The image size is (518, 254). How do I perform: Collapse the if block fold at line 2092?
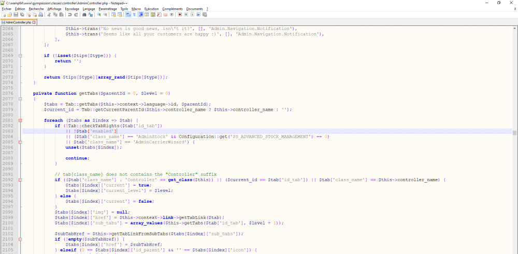point(20,180)
